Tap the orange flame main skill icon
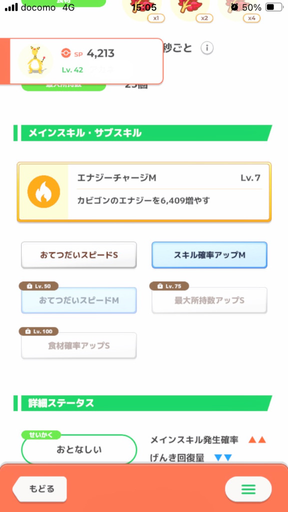288x512 pixels. (x=43, y=191)
